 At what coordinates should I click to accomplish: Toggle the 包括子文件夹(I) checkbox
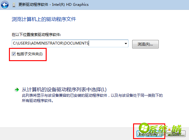[x=14, y=54]
